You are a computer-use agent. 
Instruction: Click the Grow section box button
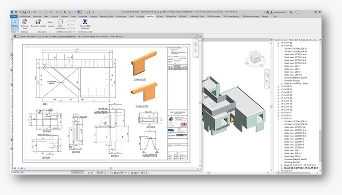point(71,24)
